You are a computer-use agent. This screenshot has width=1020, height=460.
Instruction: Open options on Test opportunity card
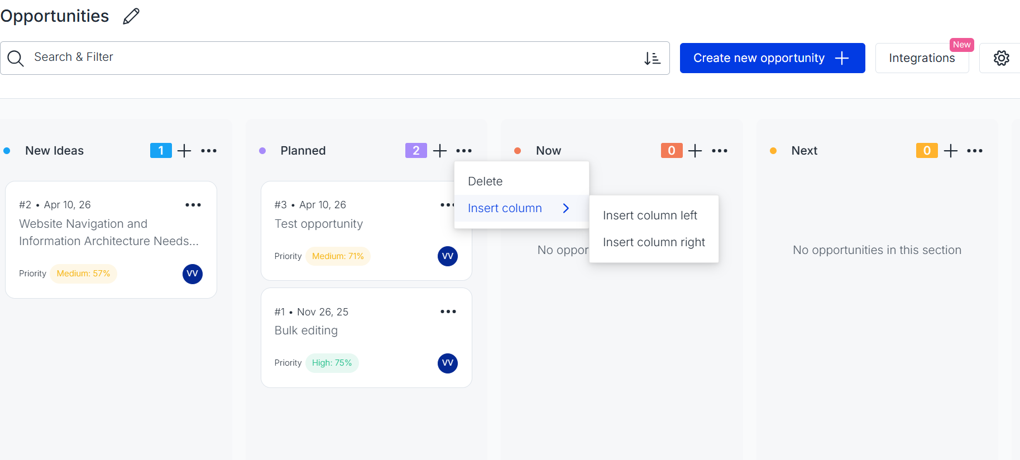tap(447, 205)
